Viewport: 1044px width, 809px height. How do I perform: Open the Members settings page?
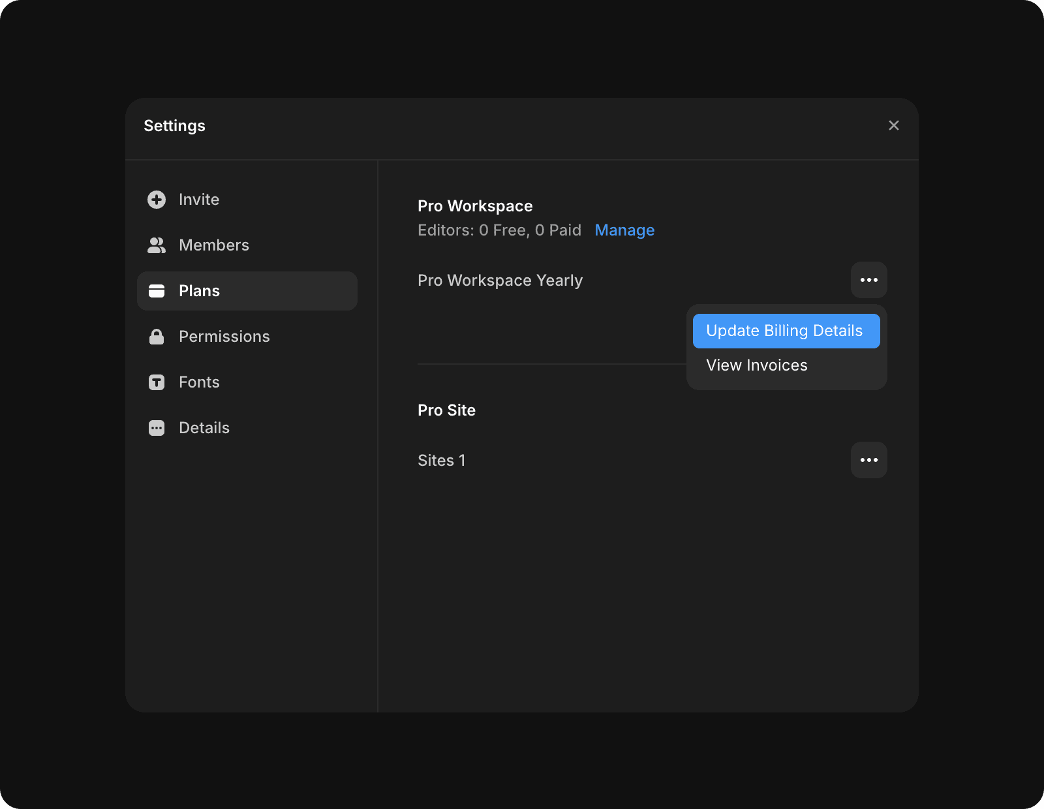213,245
